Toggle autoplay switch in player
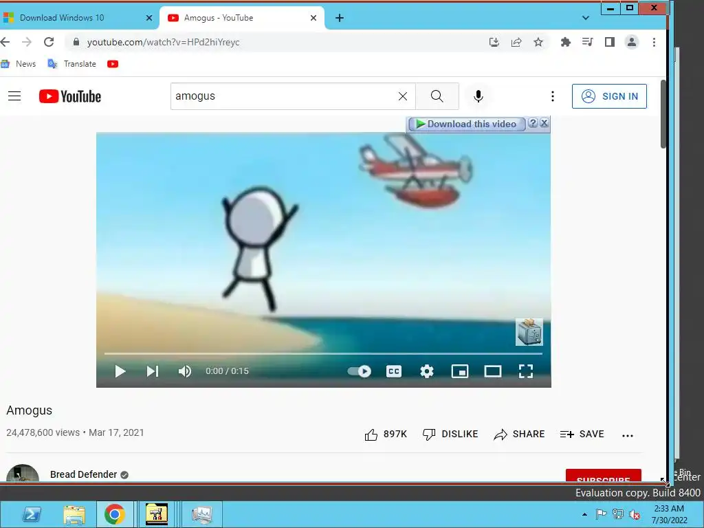 click(x=359, y=371)
